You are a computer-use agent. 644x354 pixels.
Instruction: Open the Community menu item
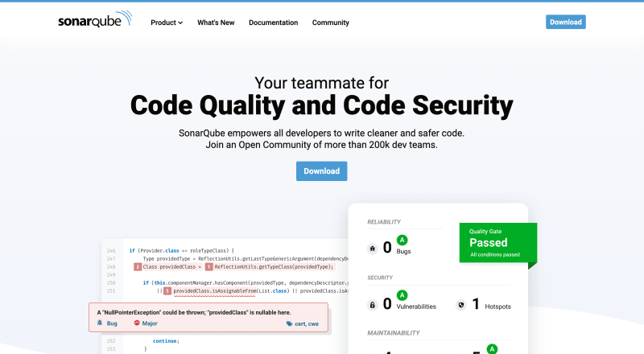coord(331,23)
